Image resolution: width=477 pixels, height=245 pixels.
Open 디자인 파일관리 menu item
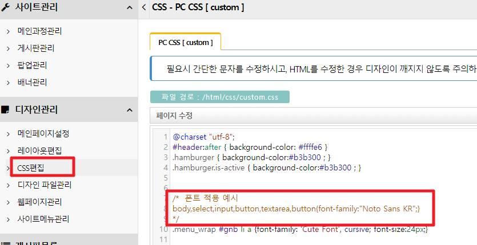pos(45,185)
